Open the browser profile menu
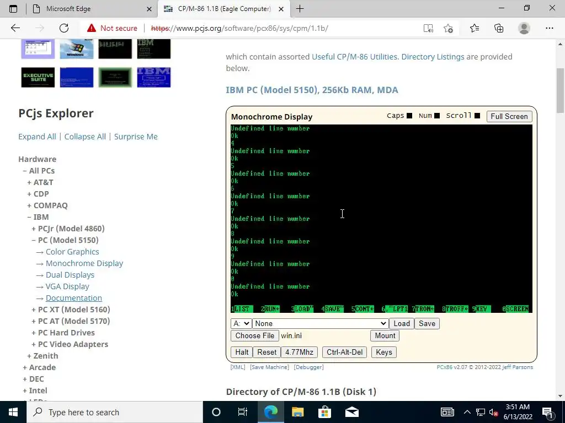Image resolution: width=565 pixels, height=423 pixels. (x=524, y=28)
